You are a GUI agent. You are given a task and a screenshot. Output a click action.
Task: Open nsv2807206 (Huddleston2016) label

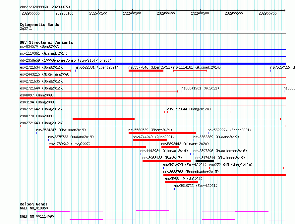[220, 151]
